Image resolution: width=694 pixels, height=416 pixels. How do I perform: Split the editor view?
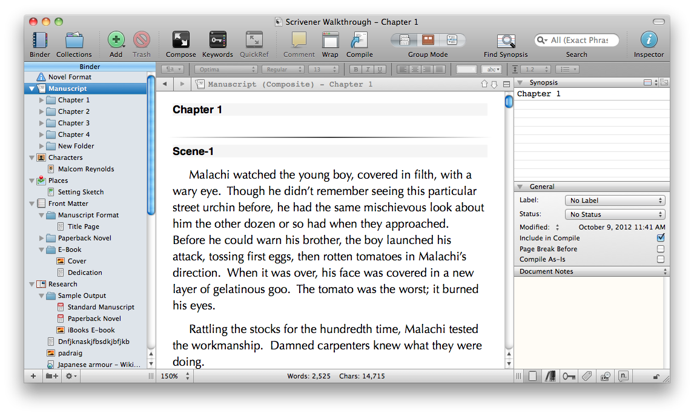point(506,84)
